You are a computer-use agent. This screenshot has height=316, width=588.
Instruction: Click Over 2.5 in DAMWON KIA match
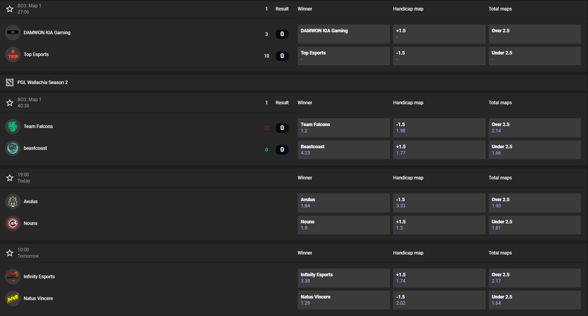click(535, 34)
